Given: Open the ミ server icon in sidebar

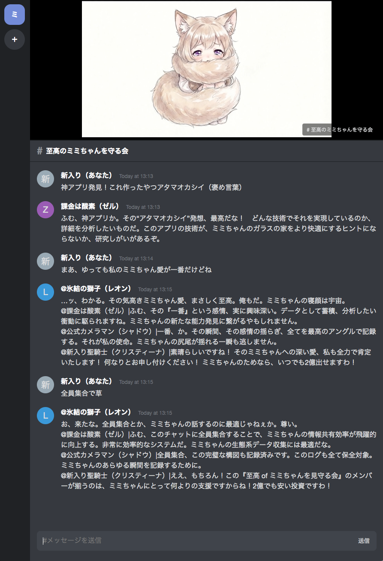Looking at the screenshot, I should [15, 15].
